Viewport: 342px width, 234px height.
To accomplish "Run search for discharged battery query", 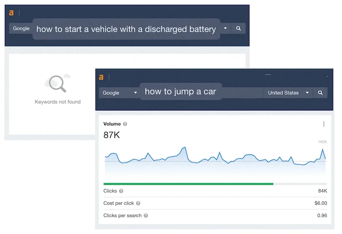I will point(238,28).
